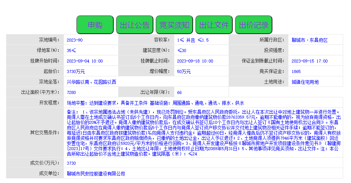
Task: Click the winning bidder 聊城市民安控股建设有限公司
Action: 96,174
